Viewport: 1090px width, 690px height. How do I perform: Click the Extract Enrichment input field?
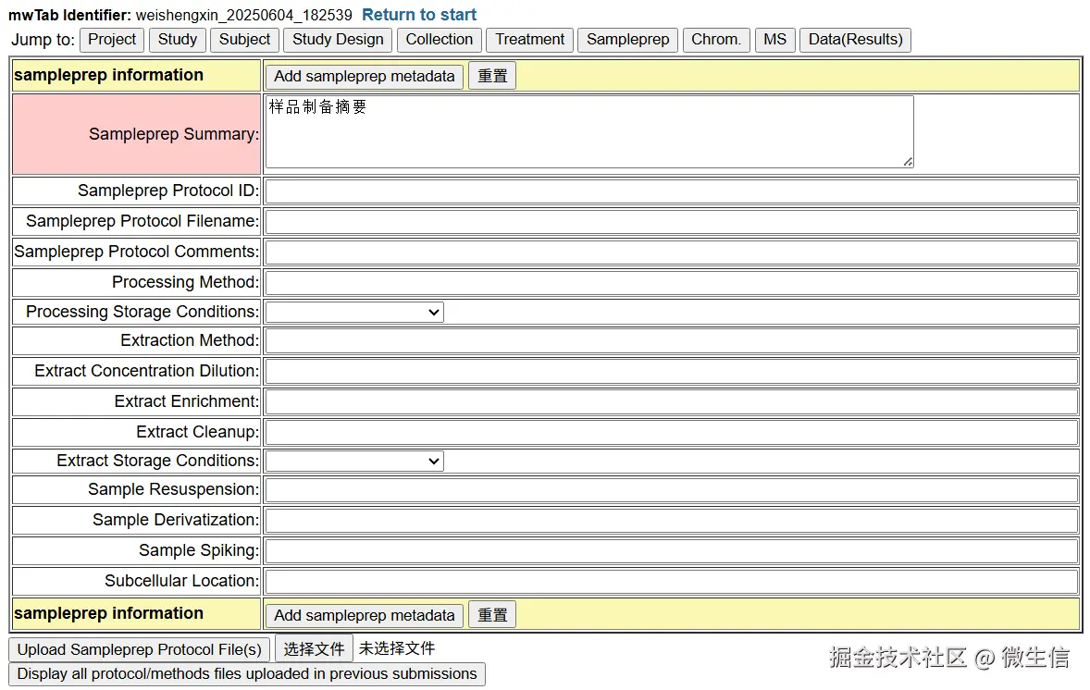point(672,402)
